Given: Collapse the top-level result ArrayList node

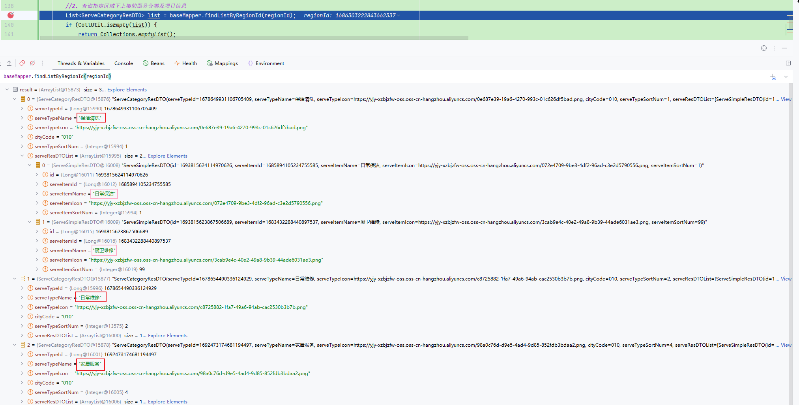Looking at the screenshot, I should pyautogui.click(x=7, y=90).
